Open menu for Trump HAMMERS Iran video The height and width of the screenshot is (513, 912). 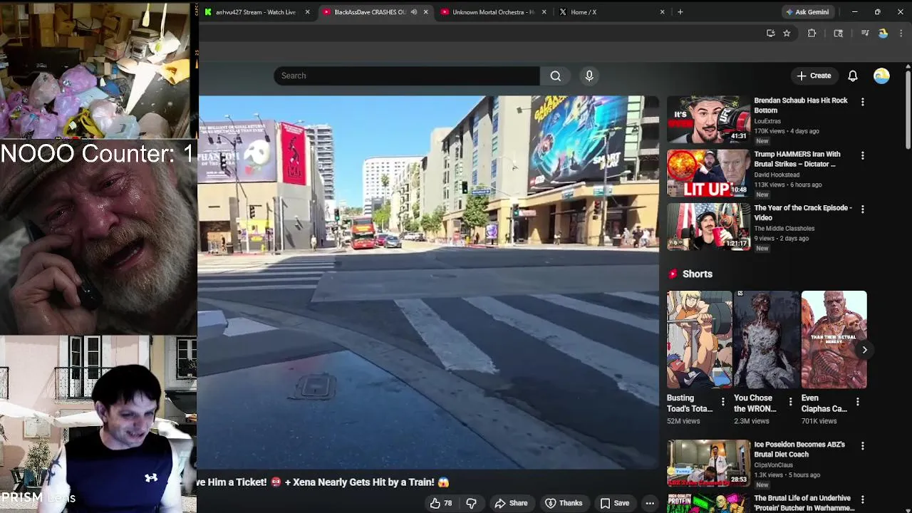[x=862, y=155]
